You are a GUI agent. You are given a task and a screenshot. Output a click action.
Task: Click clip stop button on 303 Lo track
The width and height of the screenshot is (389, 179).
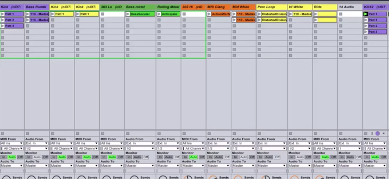tap(102, 133)
